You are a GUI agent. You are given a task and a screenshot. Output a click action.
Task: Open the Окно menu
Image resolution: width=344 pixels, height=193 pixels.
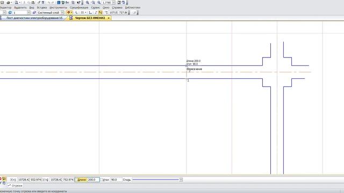[x=106, y=8]
